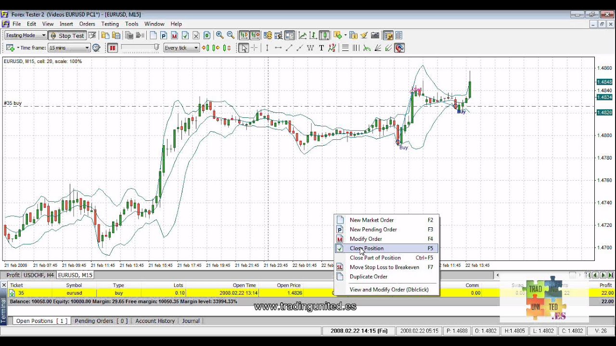Click the Profit chart tab
This screenshot has height=346, width=616.
click(x=13, y=275)
